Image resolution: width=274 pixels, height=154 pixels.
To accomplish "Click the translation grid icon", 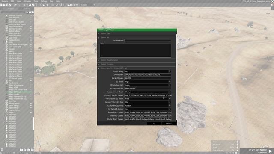I will pos(53,5).
